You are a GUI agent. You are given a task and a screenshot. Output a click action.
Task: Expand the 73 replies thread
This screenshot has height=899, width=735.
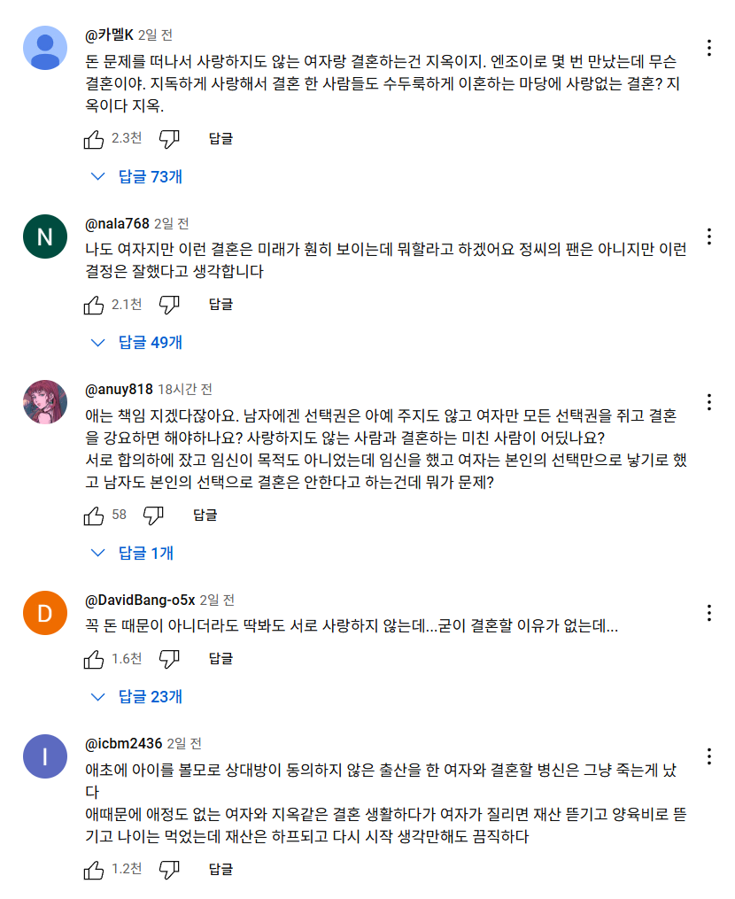[139, 177]
